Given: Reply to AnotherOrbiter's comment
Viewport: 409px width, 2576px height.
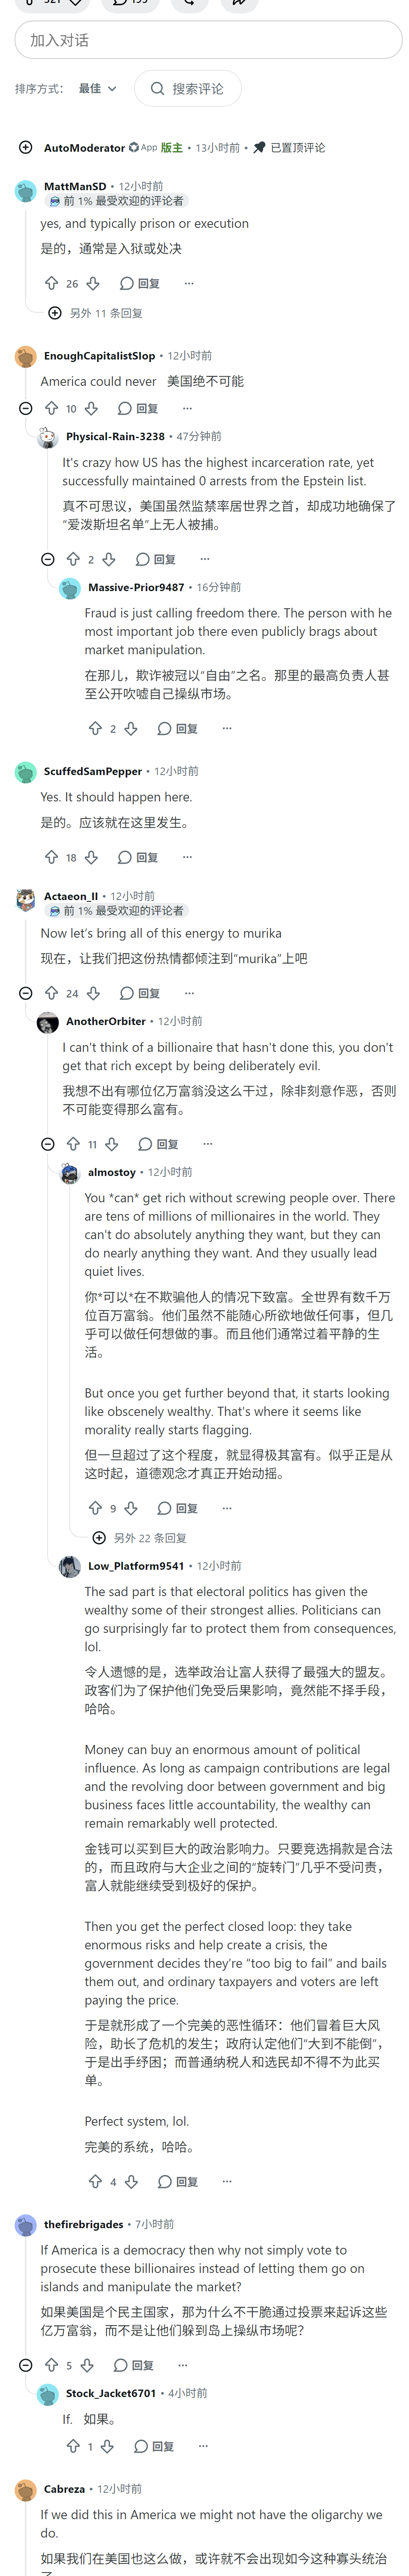Looking at the screenshot, I should pyautogui.click(x=159, y=1144).
